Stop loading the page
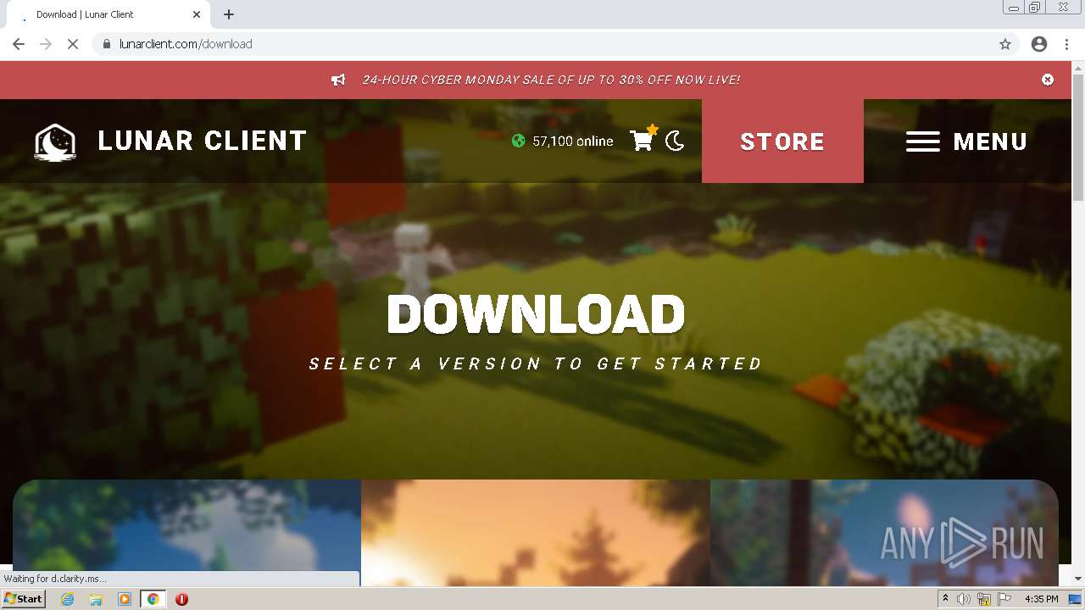Image resolution: width=1085 pixels, height=610 pixels. (x=73, y=44)
